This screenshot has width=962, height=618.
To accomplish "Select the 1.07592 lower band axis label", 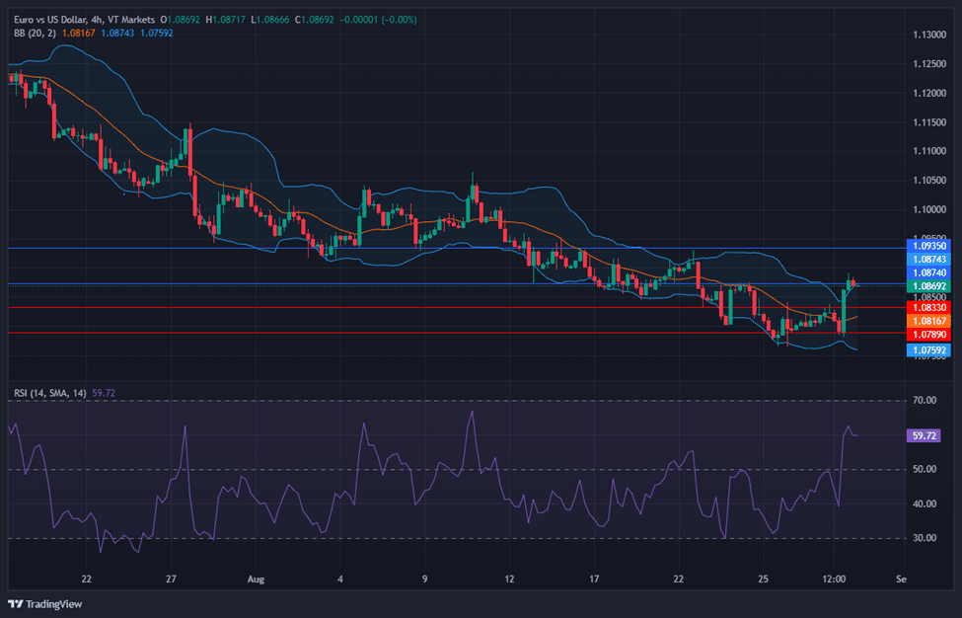I will pos(929,349).
